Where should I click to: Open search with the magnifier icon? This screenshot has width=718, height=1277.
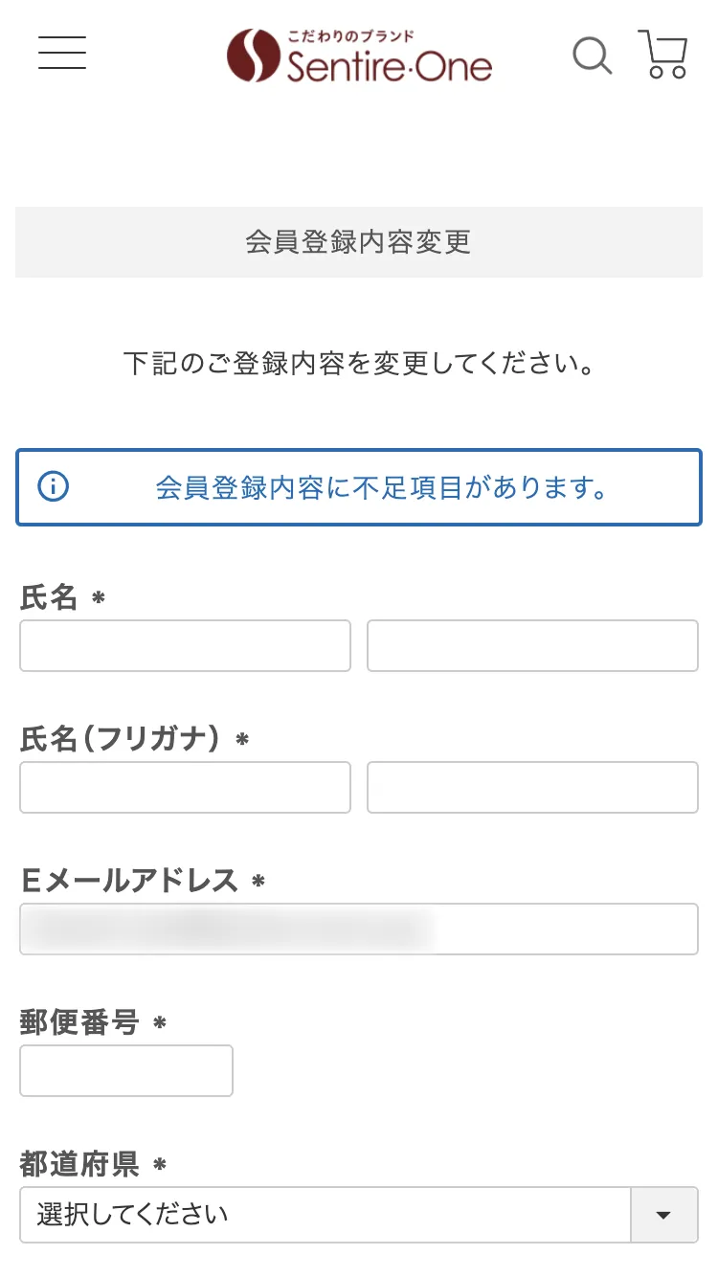tap(593, 56)
